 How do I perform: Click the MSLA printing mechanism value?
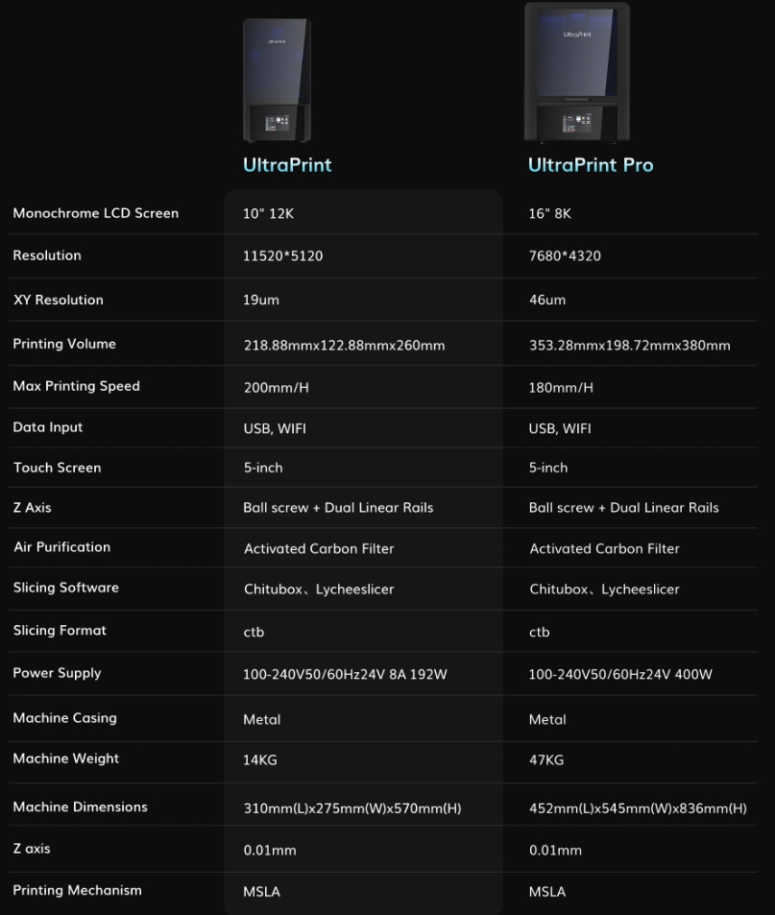pyautogui.click(x=259, y=891)
